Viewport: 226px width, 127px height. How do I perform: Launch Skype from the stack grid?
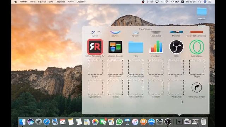coord(197,67)
